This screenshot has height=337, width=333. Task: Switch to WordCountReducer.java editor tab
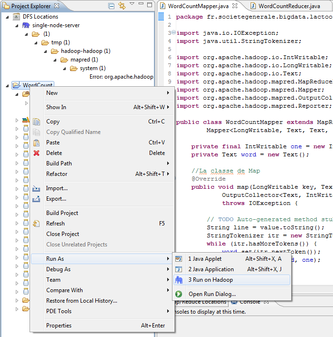point(289,6)
